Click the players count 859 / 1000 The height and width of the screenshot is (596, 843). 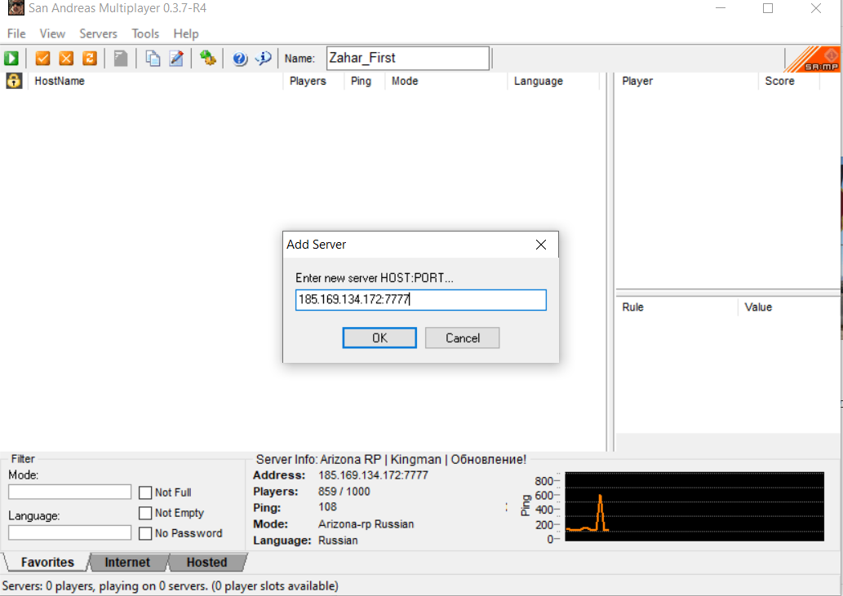click(x=344, y=492)
